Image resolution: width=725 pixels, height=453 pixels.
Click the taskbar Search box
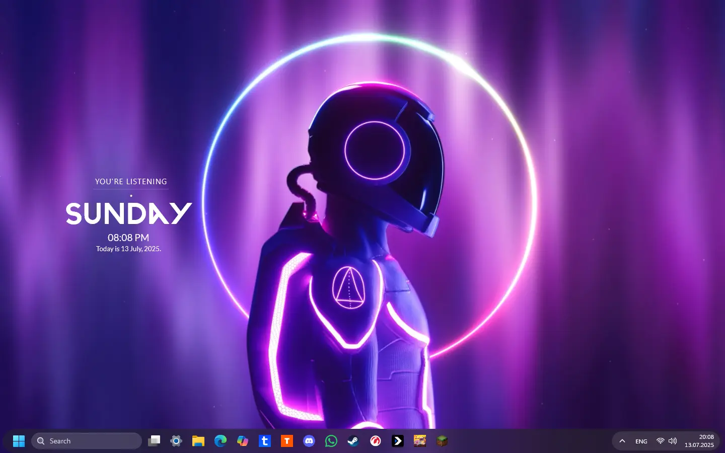[87, 441]
